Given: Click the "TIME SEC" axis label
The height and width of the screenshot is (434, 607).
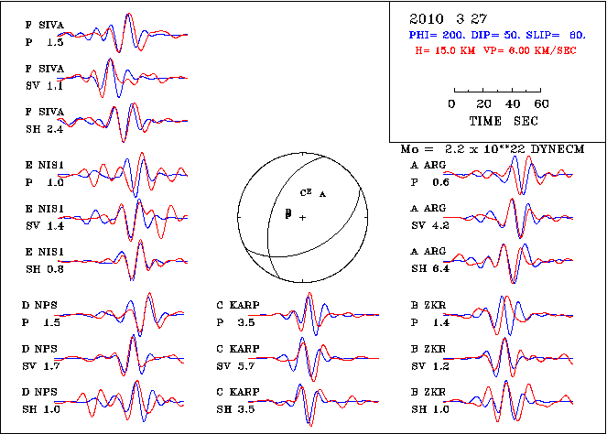Looking at the screenshot, I should click(x=504, y=121).
